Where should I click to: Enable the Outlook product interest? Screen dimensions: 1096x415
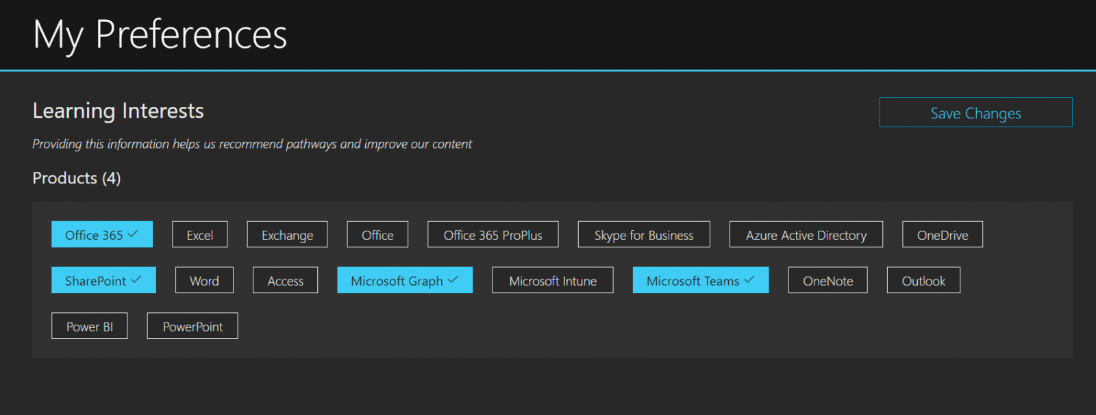pos(923,280)
